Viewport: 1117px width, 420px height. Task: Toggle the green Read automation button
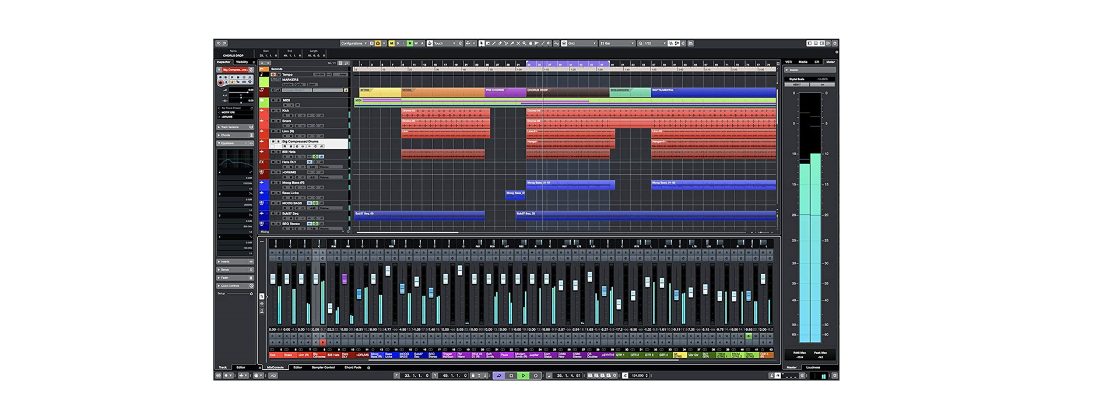410,43
